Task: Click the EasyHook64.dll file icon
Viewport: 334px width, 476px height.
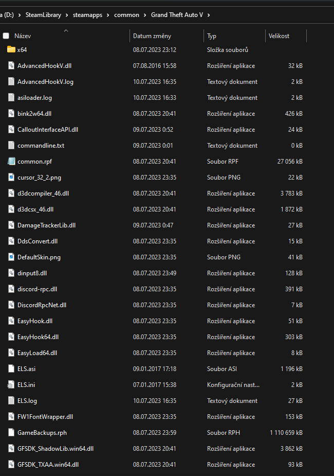Action: [11, 337]
